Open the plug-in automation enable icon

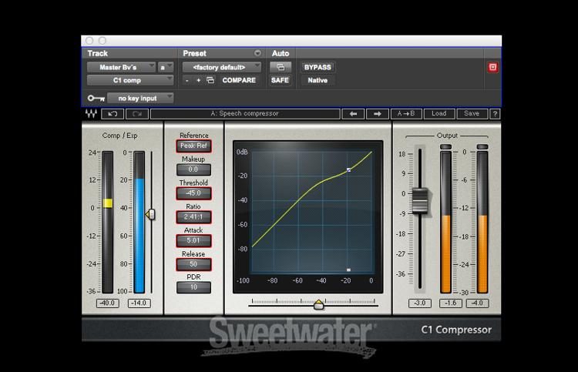(281, 67)
